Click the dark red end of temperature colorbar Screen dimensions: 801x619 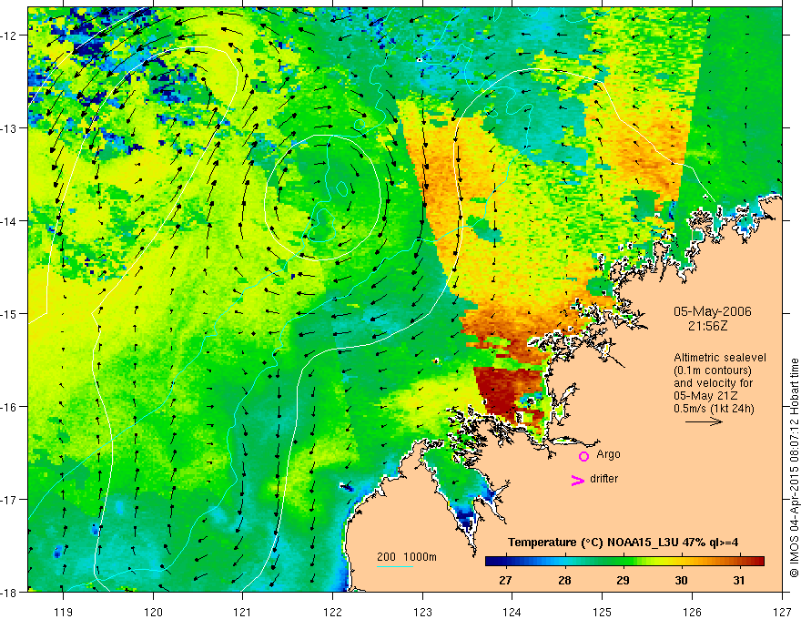pyautogui.click(x=758, y=561)
